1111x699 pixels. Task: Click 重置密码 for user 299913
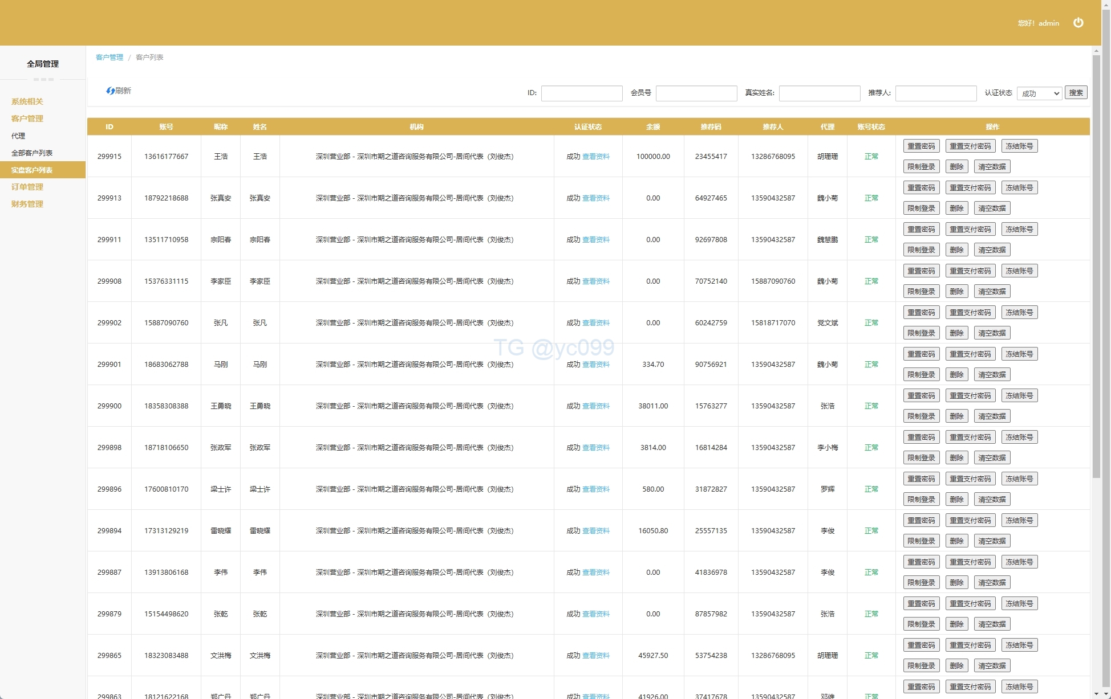(x=921, y=188)
